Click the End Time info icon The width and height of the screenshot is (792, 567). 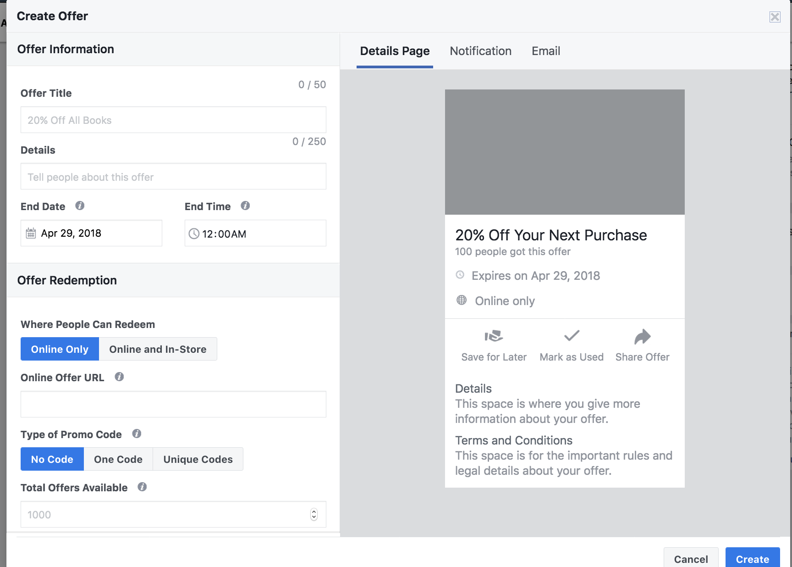245,206
